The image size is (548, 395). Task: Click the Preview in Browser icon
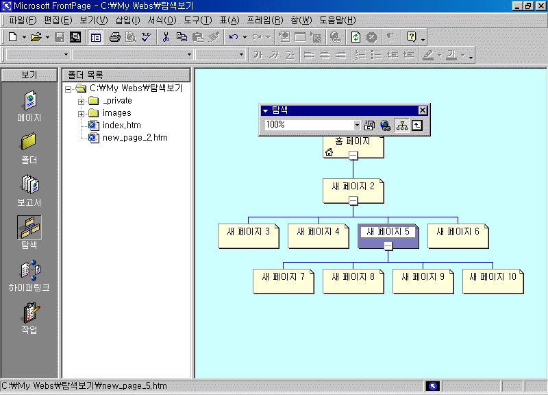point(131,37)
